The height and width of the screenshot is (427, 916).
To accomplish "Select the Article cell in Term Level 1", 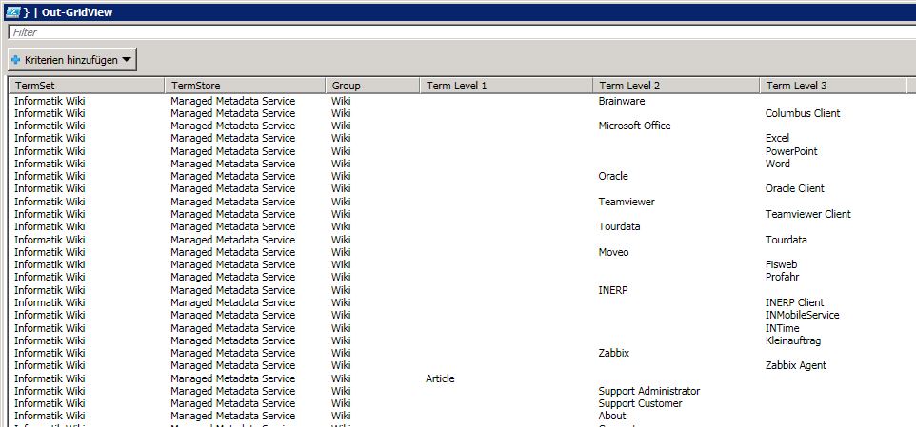I will pos(440,378).
